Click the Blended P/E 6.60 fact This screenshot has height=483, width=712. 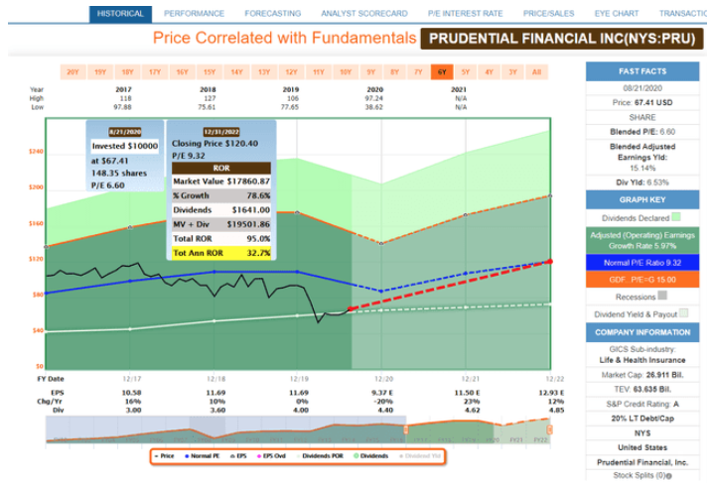pyautogui.click(x=642, y=132)
